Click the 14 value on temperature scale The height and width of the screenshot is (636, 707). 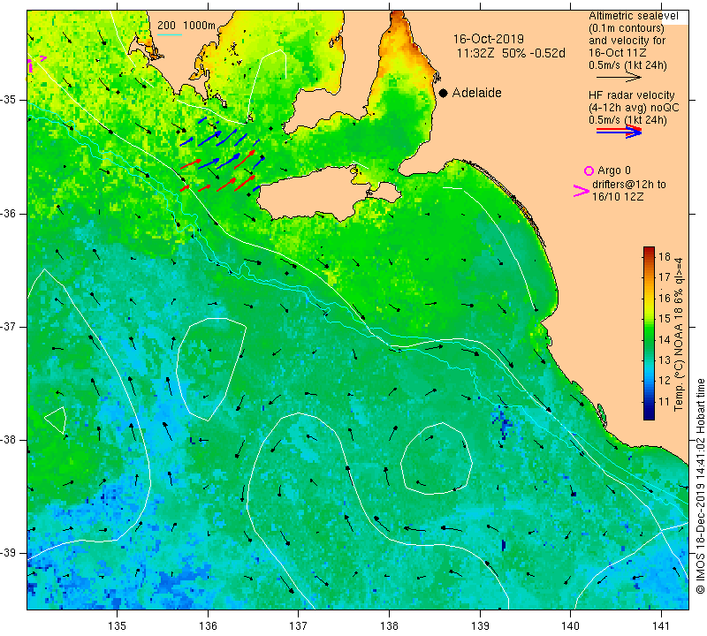(665, 339)
